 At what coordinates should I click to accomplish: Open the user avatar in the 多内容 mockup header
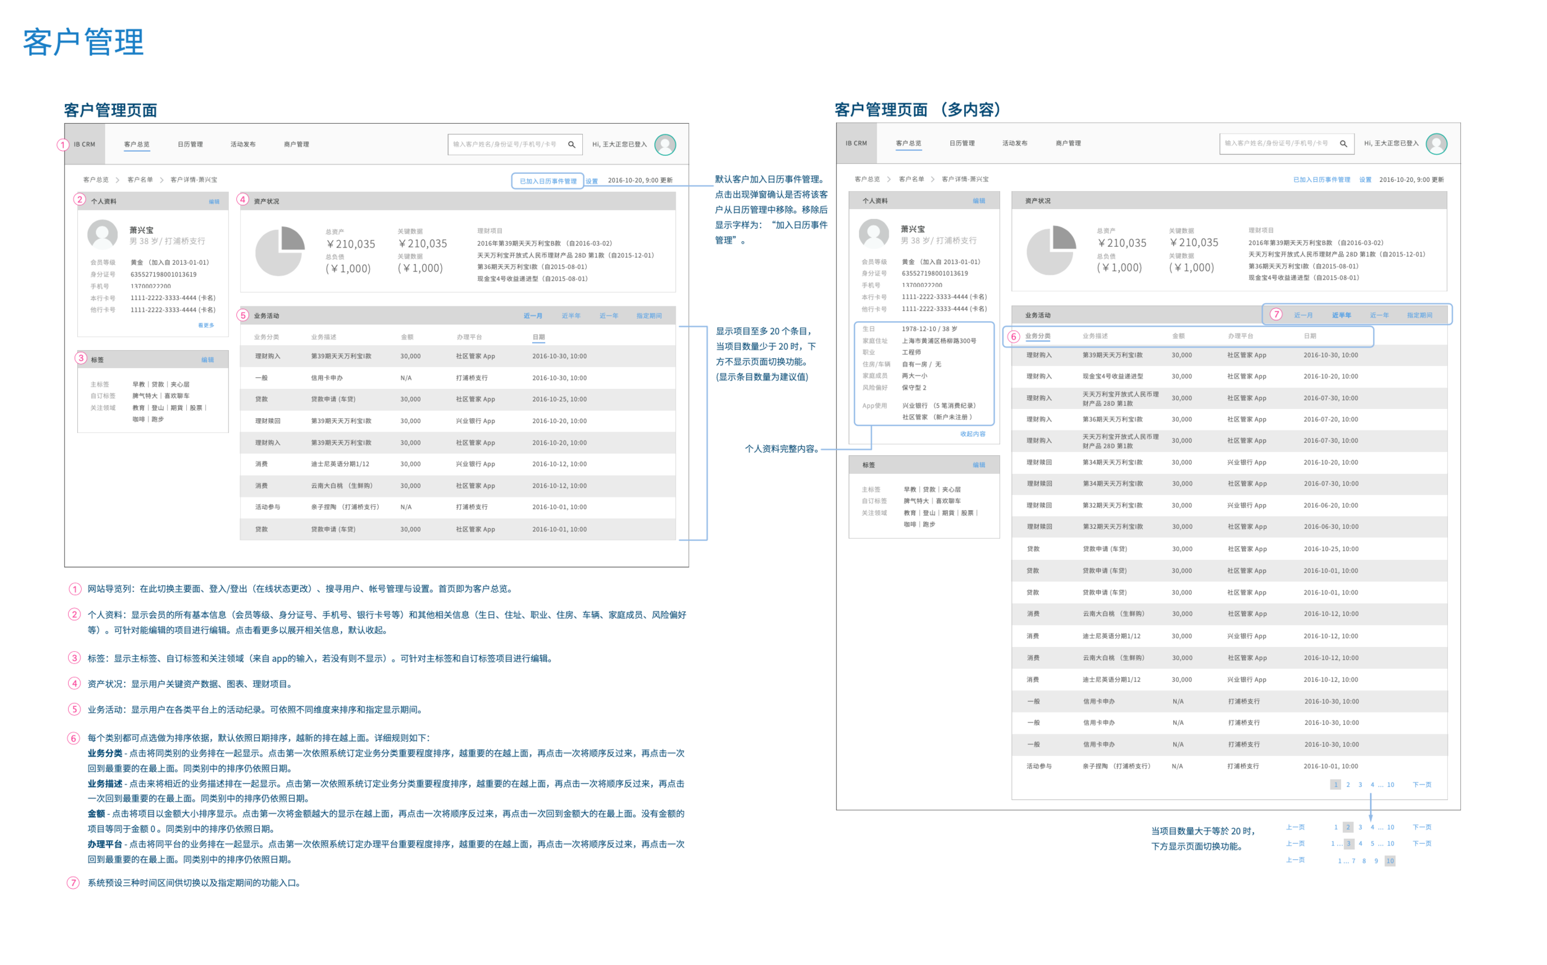tap(1437, 144)
